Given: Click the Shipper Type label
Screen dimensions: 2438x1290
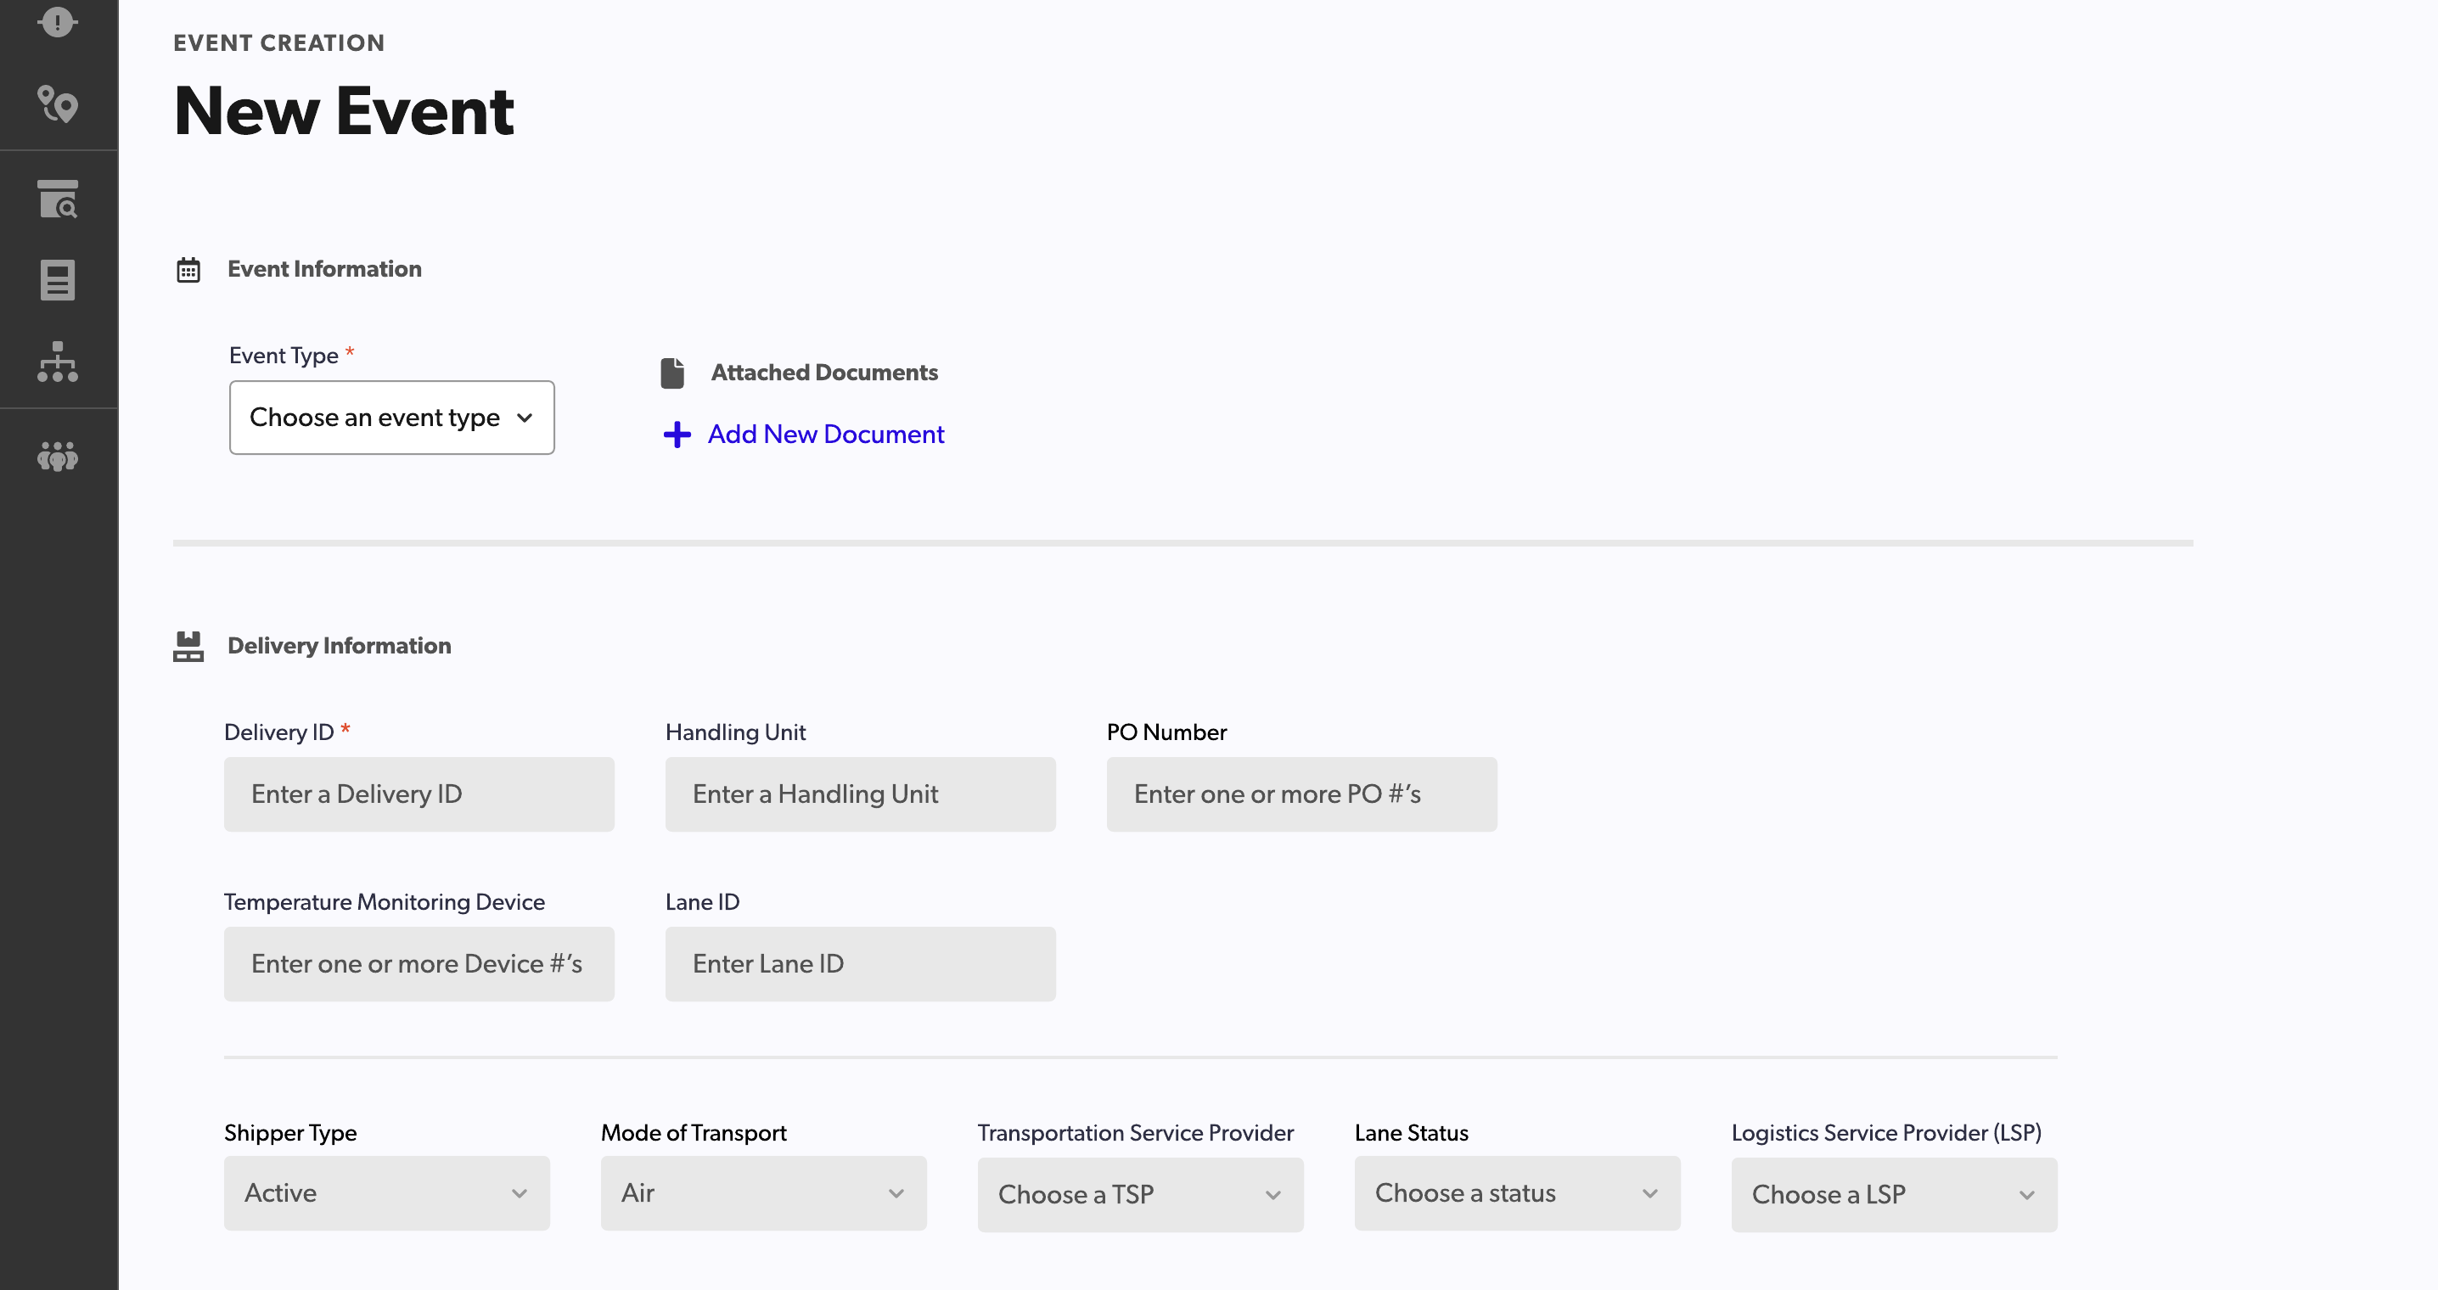Looking at the screenshot, I should click(x=290, y=1133).
